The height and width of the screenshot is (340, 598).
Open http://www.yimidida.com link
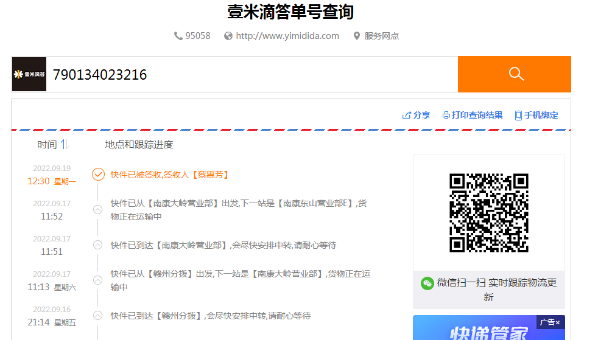287,36
